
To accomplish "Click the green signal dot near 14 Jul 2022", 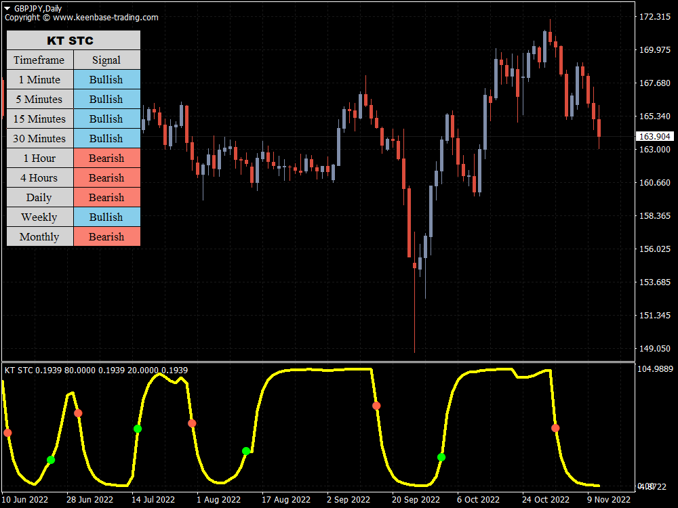I will coord(138,429).
